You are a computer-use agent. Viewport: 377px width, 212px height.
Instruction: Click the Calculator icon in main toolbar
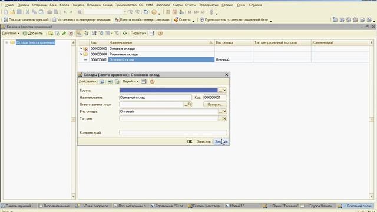click(x=168, y=12)
